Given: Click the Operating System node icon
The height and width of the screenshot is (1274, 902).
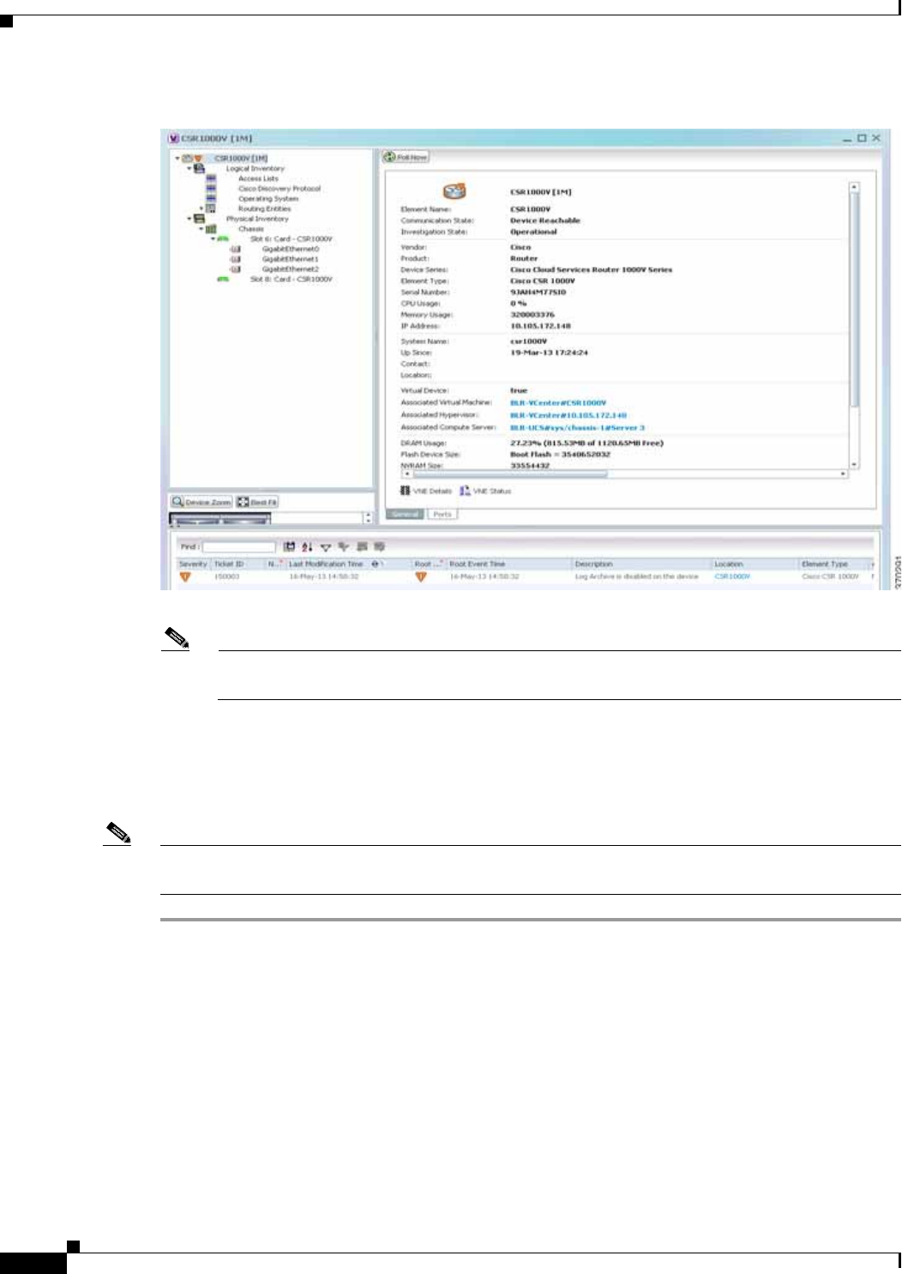Looking at the screenshot, I should [211, 198].
